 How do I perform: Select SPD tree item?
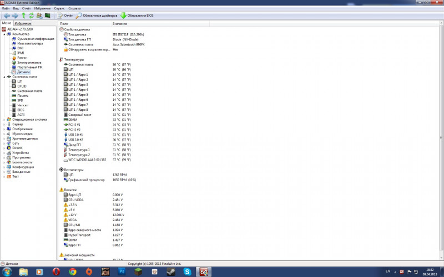click(x=20, y=101)
